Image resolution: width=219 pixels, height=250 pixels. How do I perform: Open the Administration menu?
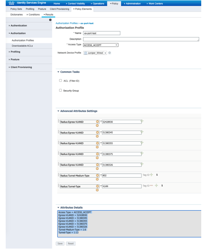click(x=132, y=4)
